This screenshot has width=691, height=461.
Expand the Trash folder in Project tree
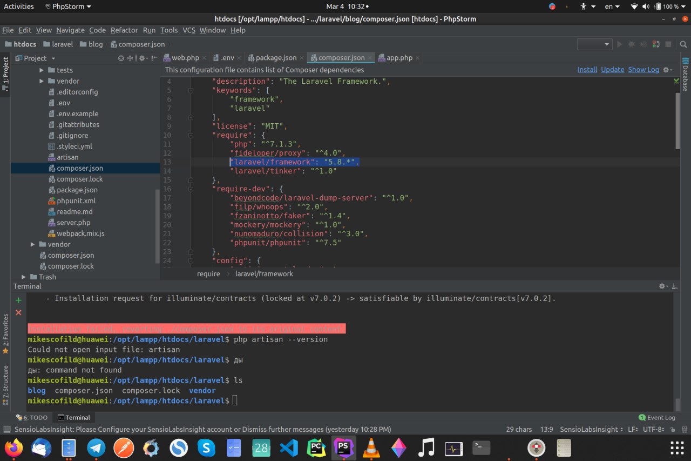24,277
